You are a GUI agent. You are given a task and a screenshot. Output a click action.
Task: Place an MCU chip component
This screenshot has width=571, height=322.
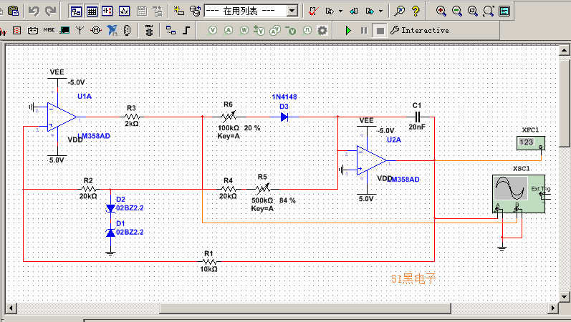(149, 31)
